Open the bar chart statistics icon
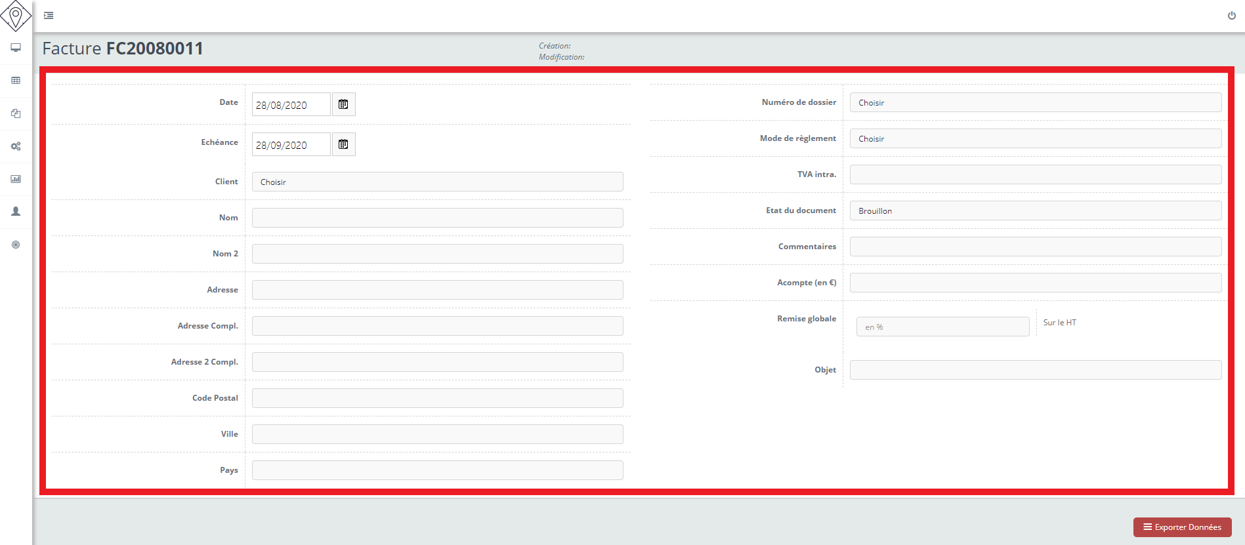Viewport: 1245px width, 545px height. 16,179
